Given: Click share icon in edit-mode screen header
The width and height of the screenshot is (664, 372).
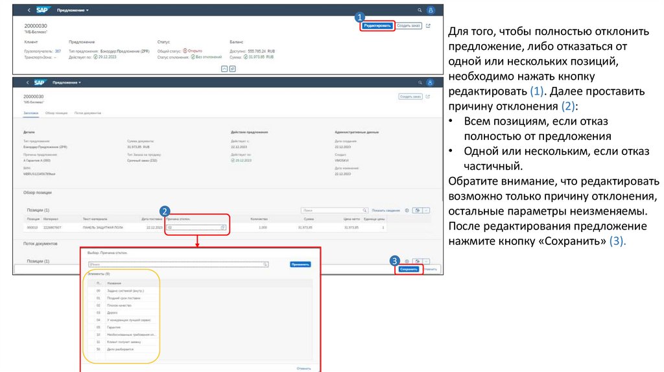Looking at the screenshot, I should 428,97.
